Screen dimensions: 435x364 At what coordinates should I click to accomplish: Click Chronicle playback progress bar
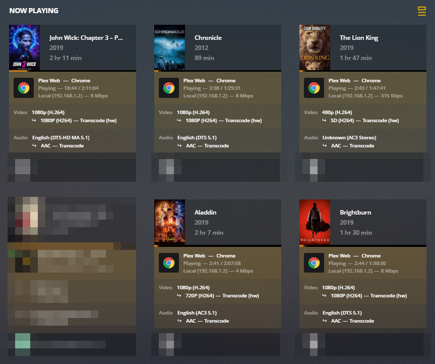point(218,71)
